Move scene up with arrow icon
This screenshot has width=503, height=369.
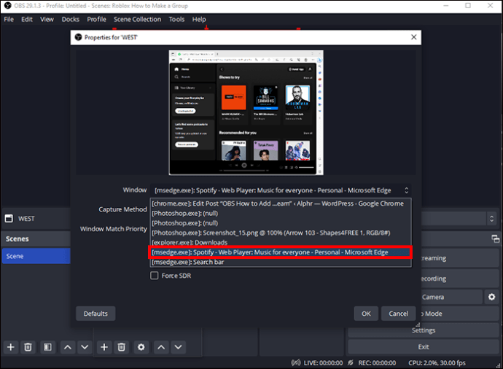pos(68,347)
